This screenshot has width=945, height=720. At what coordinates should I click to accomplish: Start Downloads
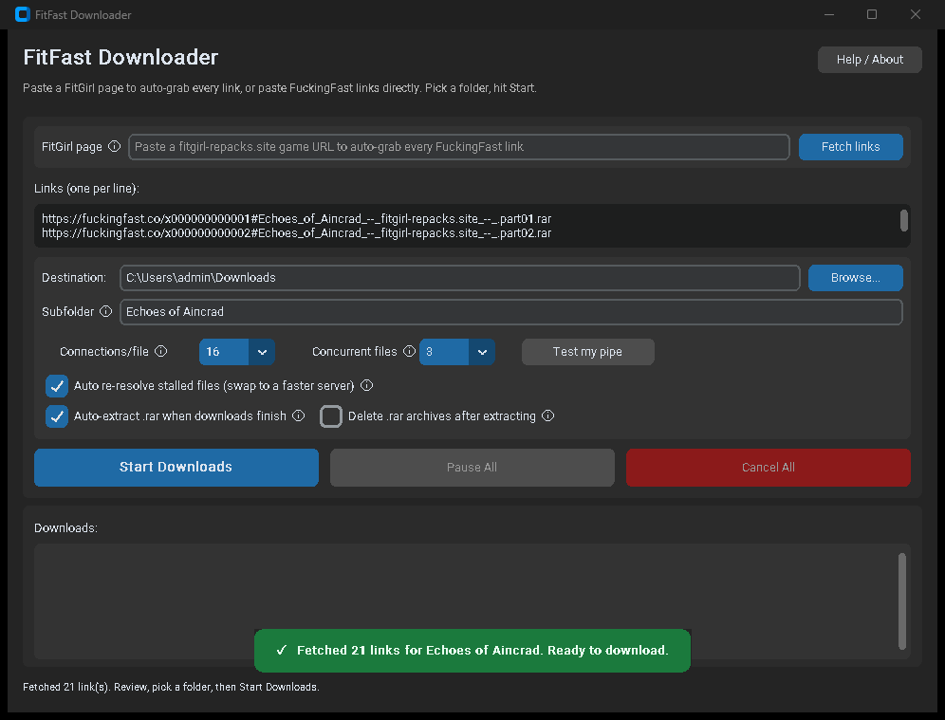tap(176, 467)
